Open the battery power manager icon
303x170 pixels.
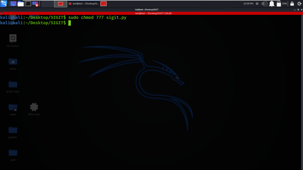coord(279,4)
